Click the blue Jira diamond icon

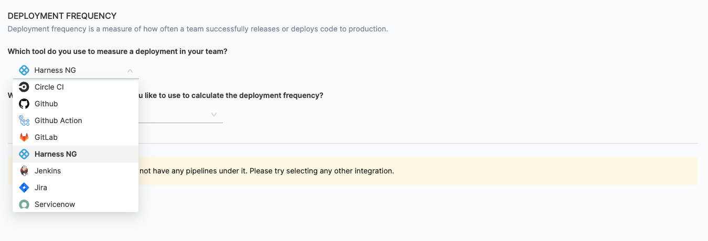point(24,188)
